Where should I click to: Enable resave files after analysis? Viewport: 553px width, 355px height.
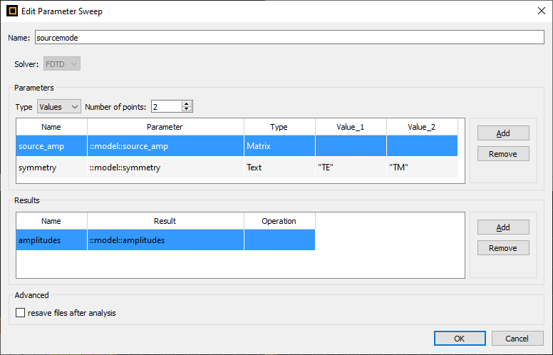[20, 313]
